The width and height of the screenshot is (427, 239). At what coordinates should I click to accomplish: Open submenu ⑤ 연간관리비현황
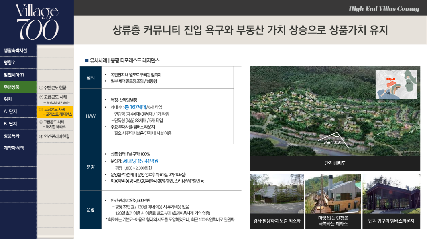point(55,136)
